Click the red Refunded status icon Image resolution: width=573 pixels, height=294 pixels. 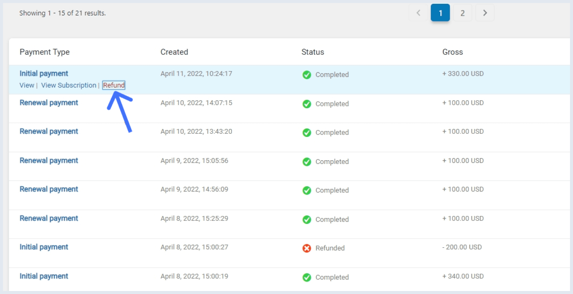point(306,248)
